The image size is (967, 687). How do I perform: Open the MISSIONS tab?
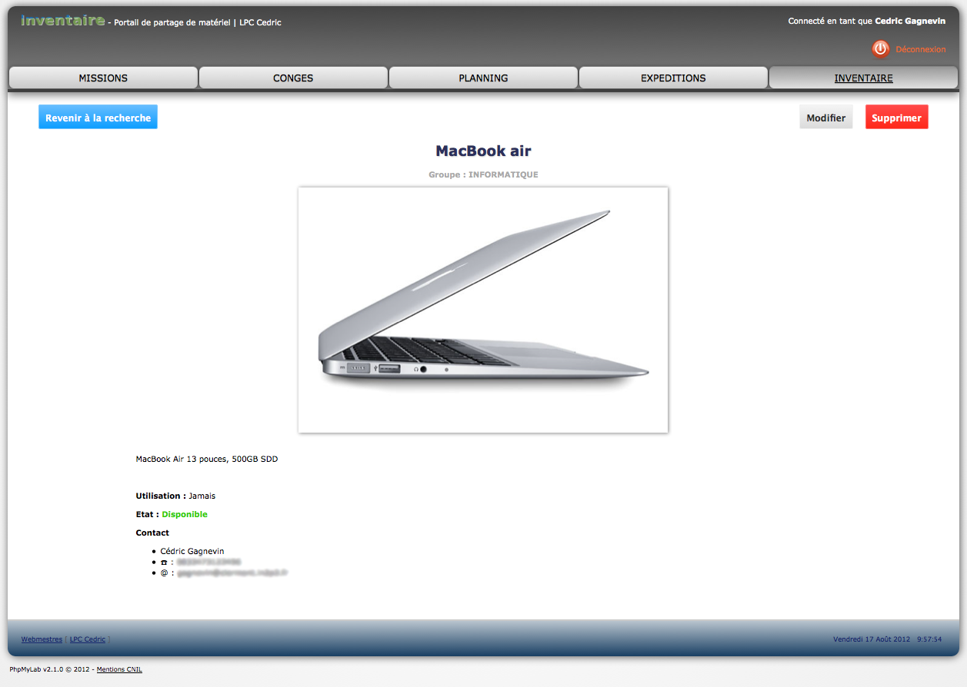point(103,78)
